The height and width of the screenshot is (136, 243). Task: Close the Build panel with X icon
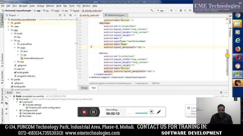click(6, 114)
